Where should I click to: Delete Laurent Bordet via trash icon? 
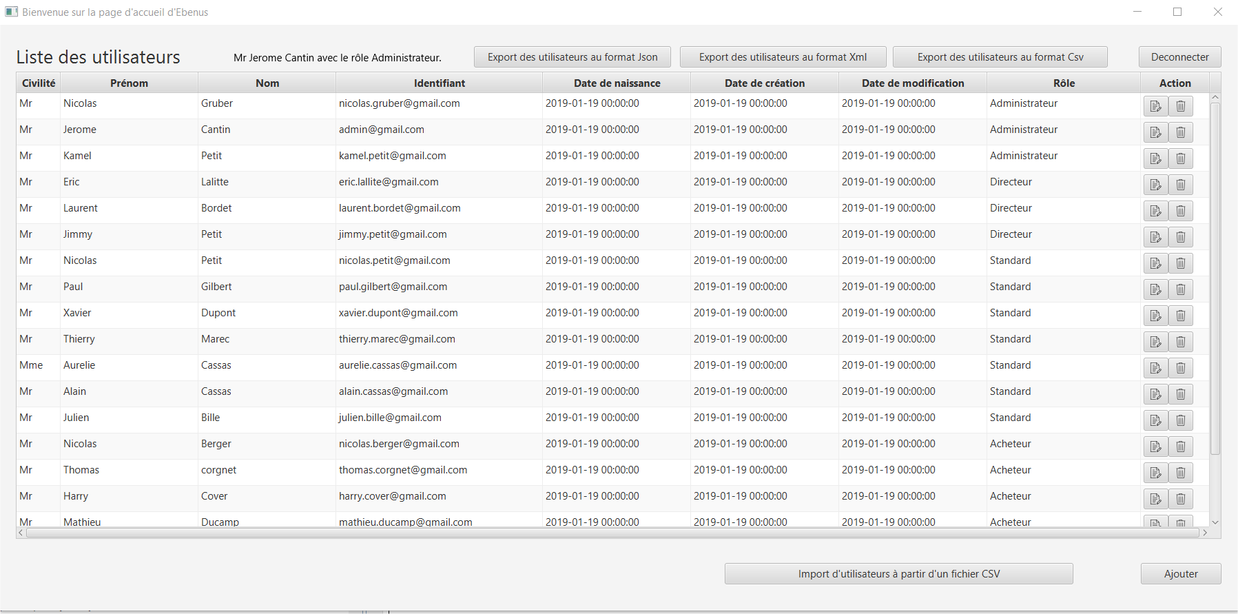tap(1180, 211)
